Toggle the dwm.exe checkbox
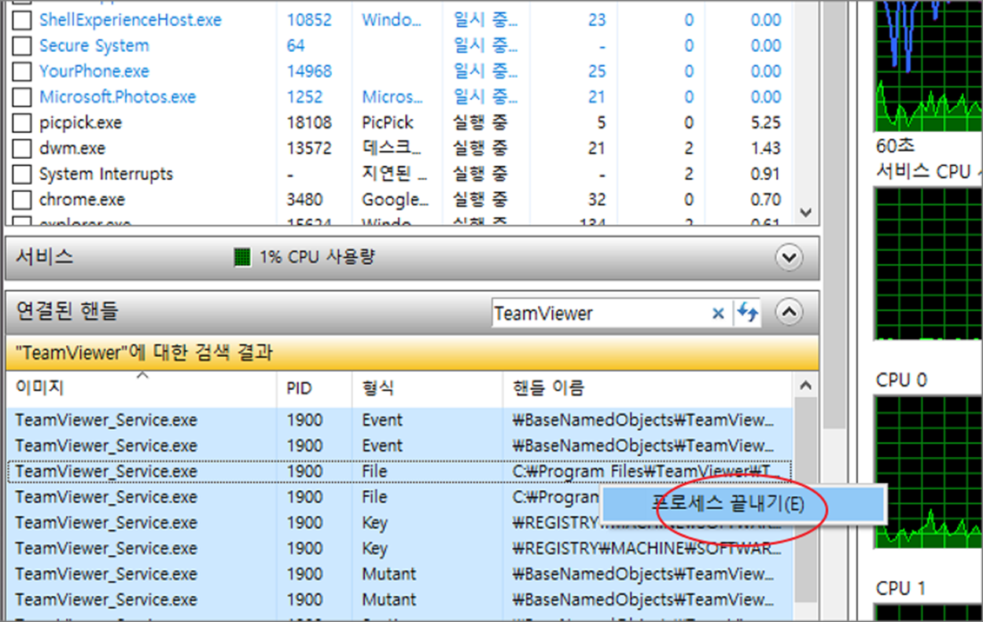 pos(23,149)
